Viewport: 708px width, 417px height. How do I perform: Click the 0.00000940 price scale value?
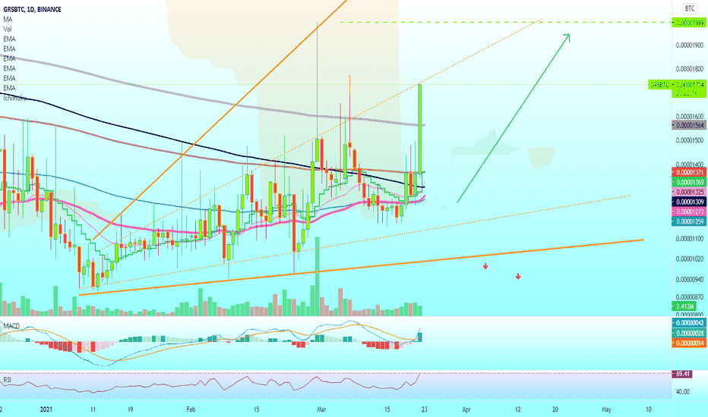pos(690,280)
